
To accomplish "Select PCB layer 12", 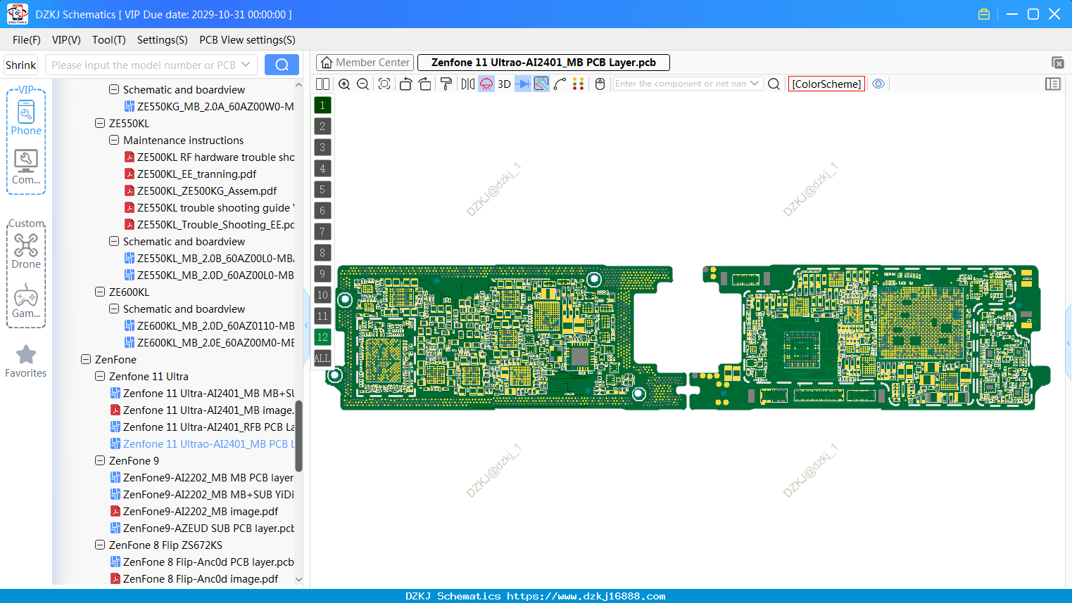I will click(x=322, y=337).
